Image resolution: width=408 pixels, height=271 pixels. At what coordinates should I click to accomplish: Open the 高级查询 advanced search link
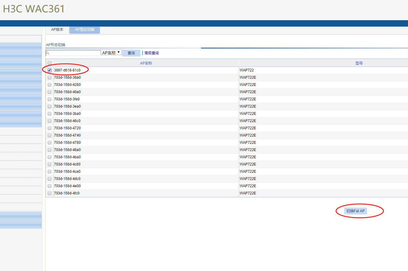point(151,53)
